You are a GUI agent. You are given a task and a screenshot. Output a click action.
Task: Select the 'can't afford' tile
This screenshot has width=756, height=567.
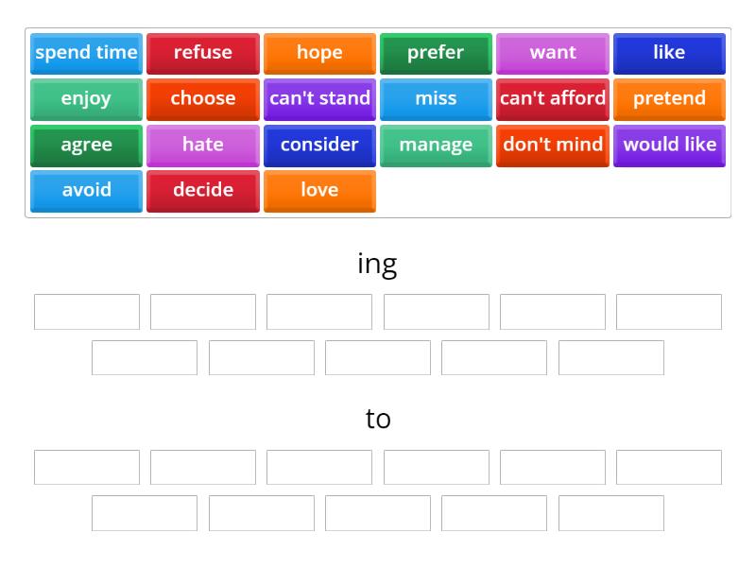[x=553, y=98]
